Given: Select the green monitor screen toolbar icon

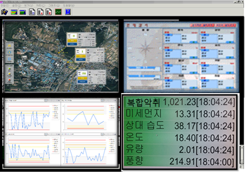Looking at the screenshot, I should [22, 12].
